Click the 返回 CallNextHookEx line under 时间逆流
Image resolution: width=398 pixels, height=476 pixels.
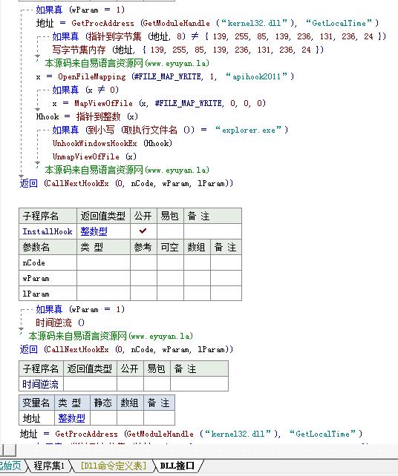tap(126, 349)
